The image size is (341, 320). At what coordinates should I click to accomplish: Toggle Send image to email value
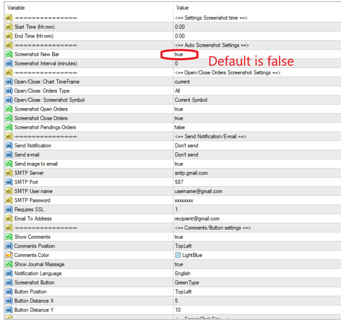tap(179, 164)
